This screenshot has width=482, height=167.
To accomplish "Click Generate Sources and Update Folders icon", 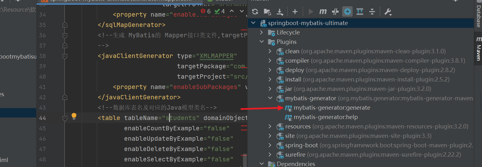I will coord(268,12).
